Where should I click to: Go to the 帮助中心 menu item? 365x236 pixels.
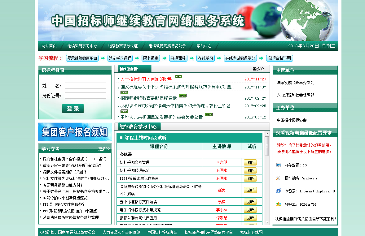204,46
